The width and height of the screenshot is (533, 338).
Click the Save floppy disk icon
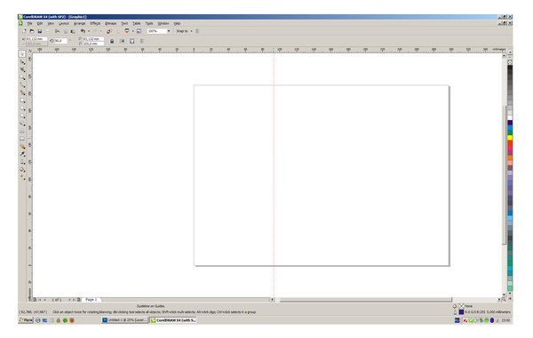(x=39, y=31)
